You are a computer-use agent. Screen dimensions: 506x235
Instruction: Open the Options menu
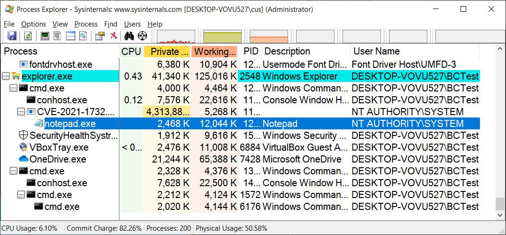pyautogui.click(x=34, y=24)
